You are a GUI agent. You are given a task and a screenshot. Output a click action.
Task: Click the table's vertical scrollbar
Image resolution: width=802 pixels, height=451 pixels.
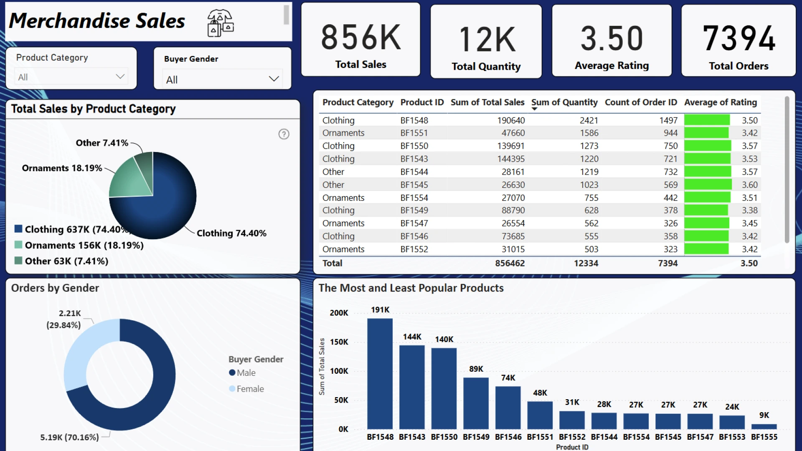787,170
